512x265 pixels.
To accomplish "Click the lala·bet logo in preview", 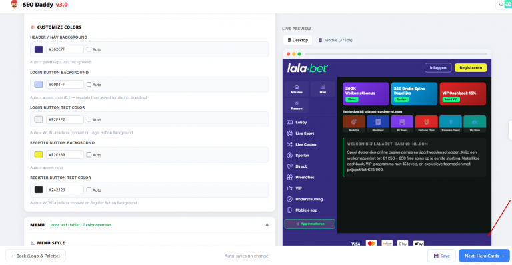I will click(x=307, y=68).
